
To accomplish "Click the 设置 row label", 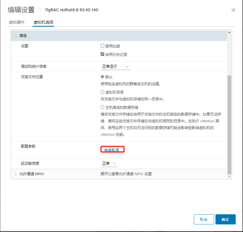I will tap(25, 46).
